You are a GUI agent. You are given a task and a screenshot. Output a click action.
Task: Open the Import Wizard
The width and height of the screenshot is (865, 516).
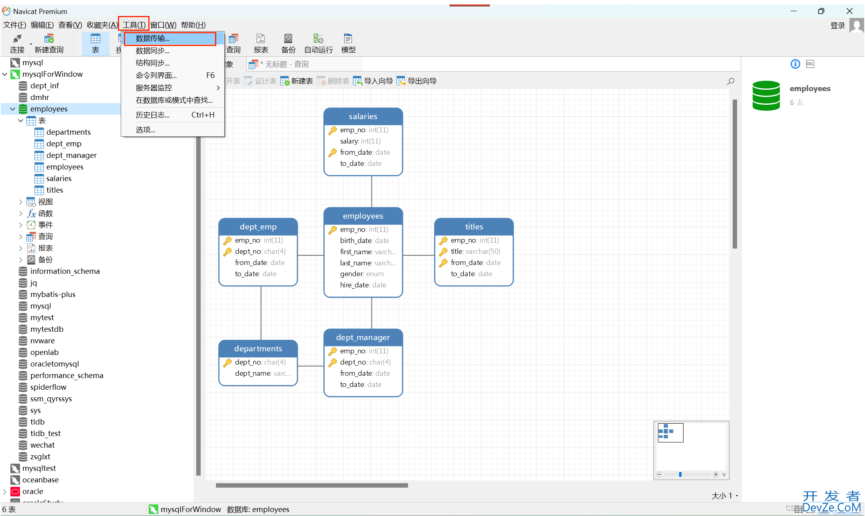tap(373, 81)
